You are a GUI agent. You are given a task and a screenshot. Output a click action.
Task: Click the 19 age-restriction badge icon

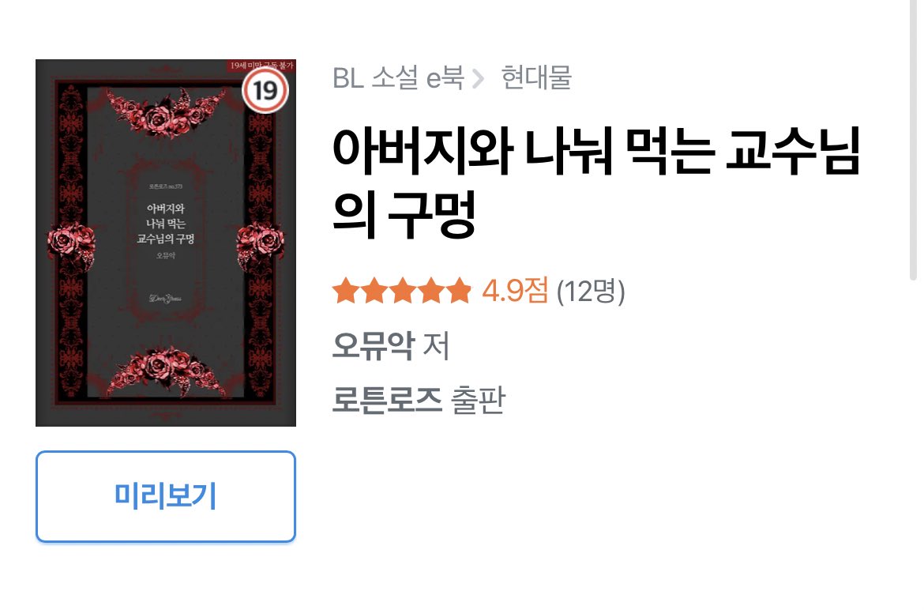click(265, 91)
